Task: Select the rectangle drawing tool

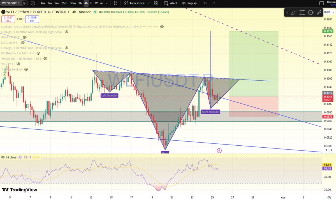Action: [302, 13]
